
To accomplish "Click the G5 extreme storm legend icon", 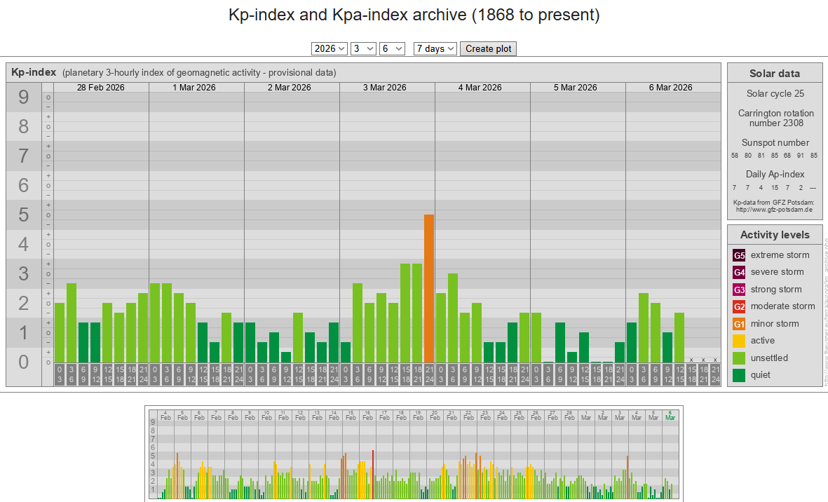I will point(739,255).
